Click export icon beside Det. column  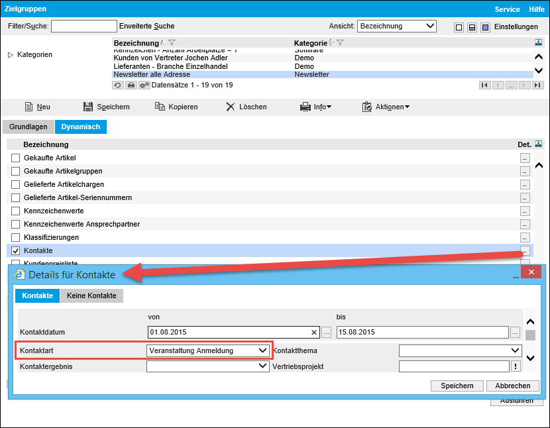click(539, 144)
